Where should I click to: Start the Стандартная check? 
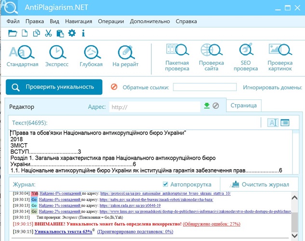point(22,56)
